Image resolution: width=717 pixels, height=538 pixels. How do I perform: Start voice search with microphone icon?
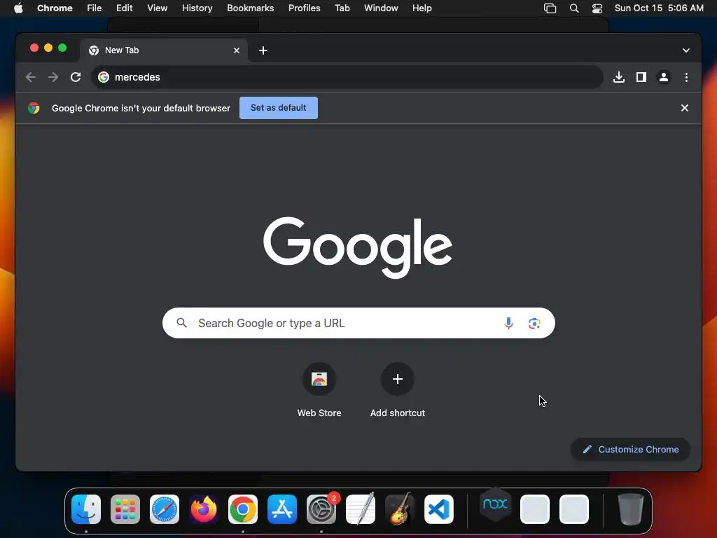(x=508, y=323)
